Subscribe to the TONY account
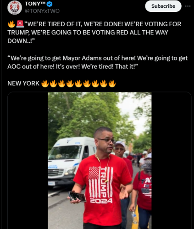This screenshot has width=194, height=229. pos(163,6)
